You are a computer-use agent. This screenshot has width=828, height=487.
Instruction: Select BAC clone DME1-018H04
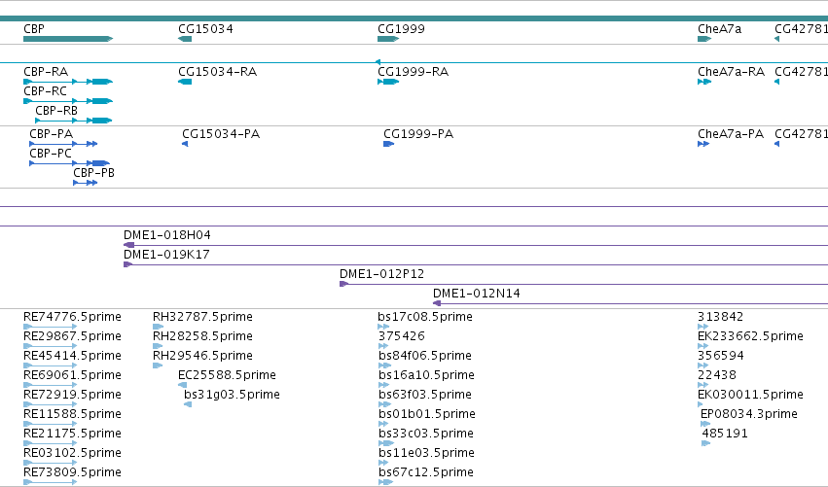click(167, 235)
